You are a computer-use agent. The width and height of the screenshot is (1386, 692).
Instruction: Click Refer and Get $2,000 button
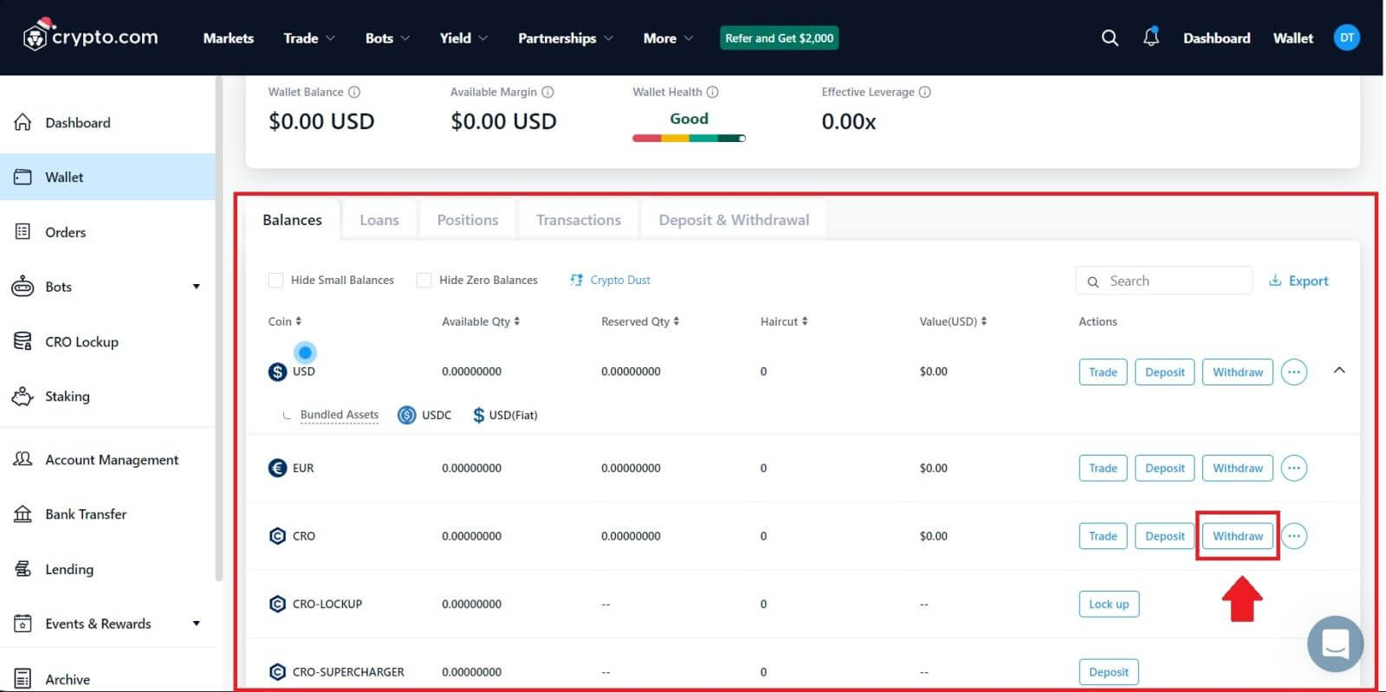779,38
